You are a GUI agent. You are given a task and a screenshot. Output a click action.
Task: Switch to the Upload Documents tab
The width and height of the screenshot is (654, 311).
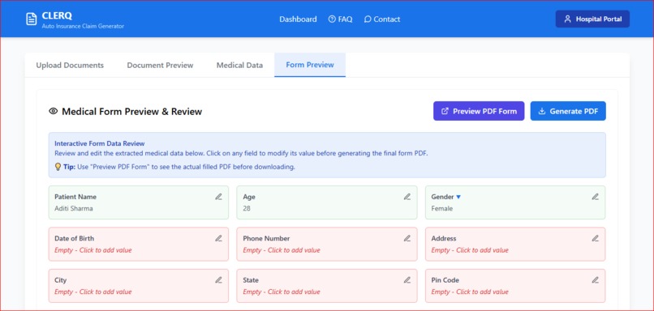click(70, 65)
